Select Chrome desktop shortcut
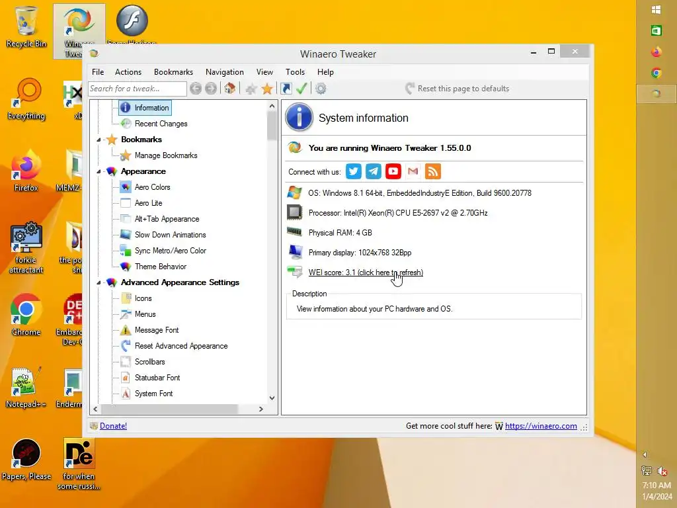 [x=26, y=316]
